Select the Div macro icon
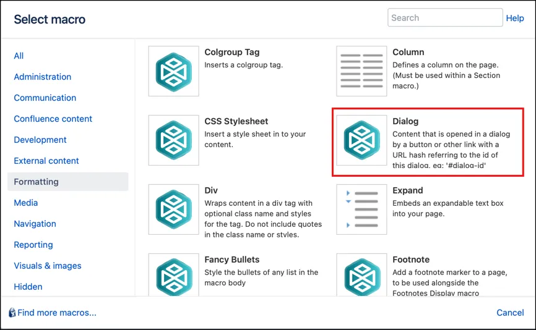The image size is (536, 330). pos(174,209)
